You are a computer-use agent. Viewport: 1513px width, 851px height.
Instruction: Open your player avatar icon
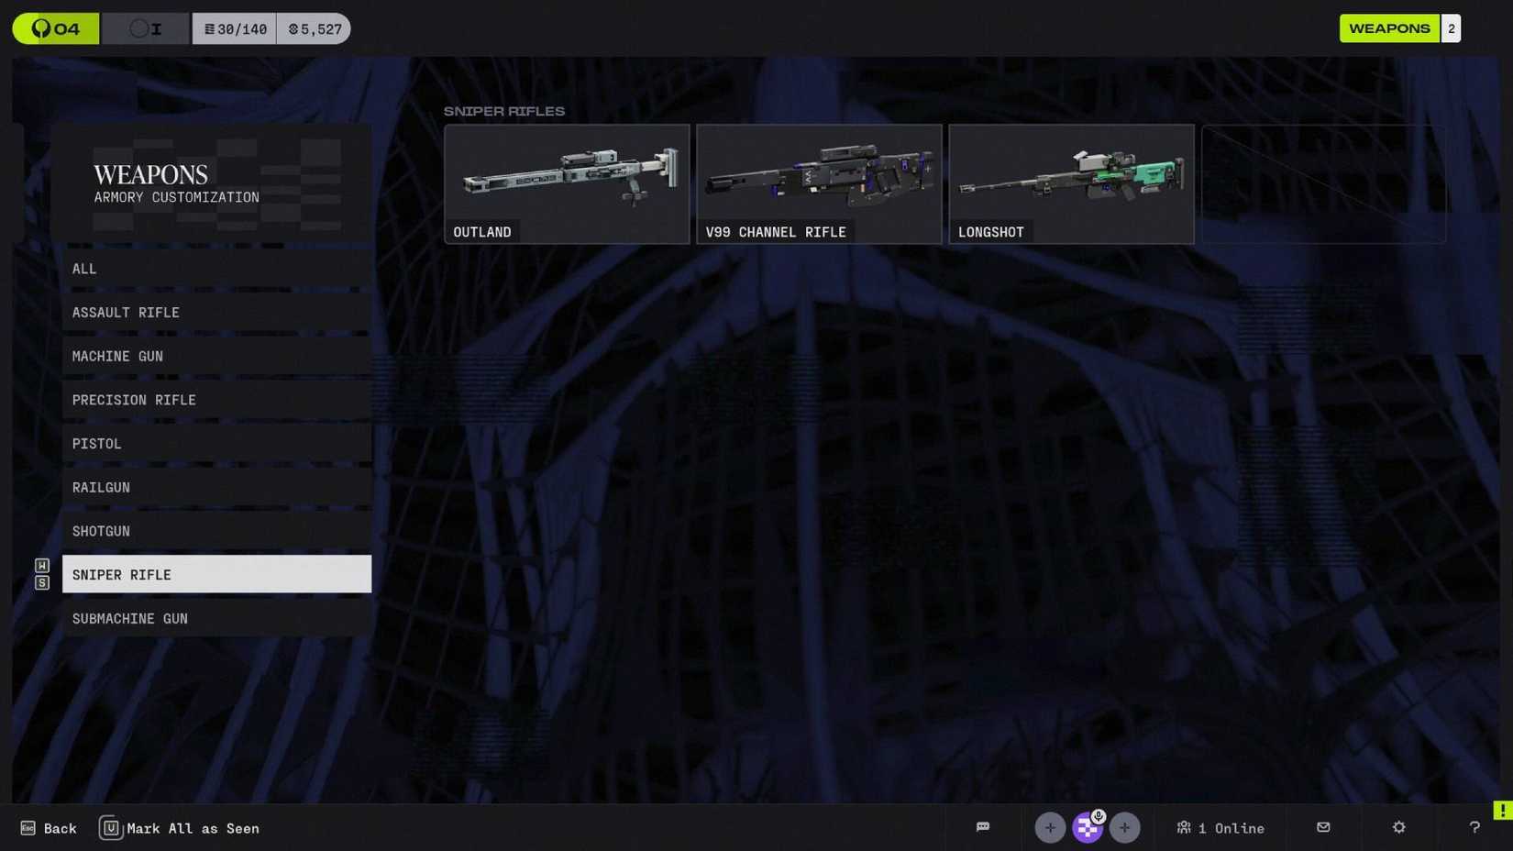pos(1088,827)
